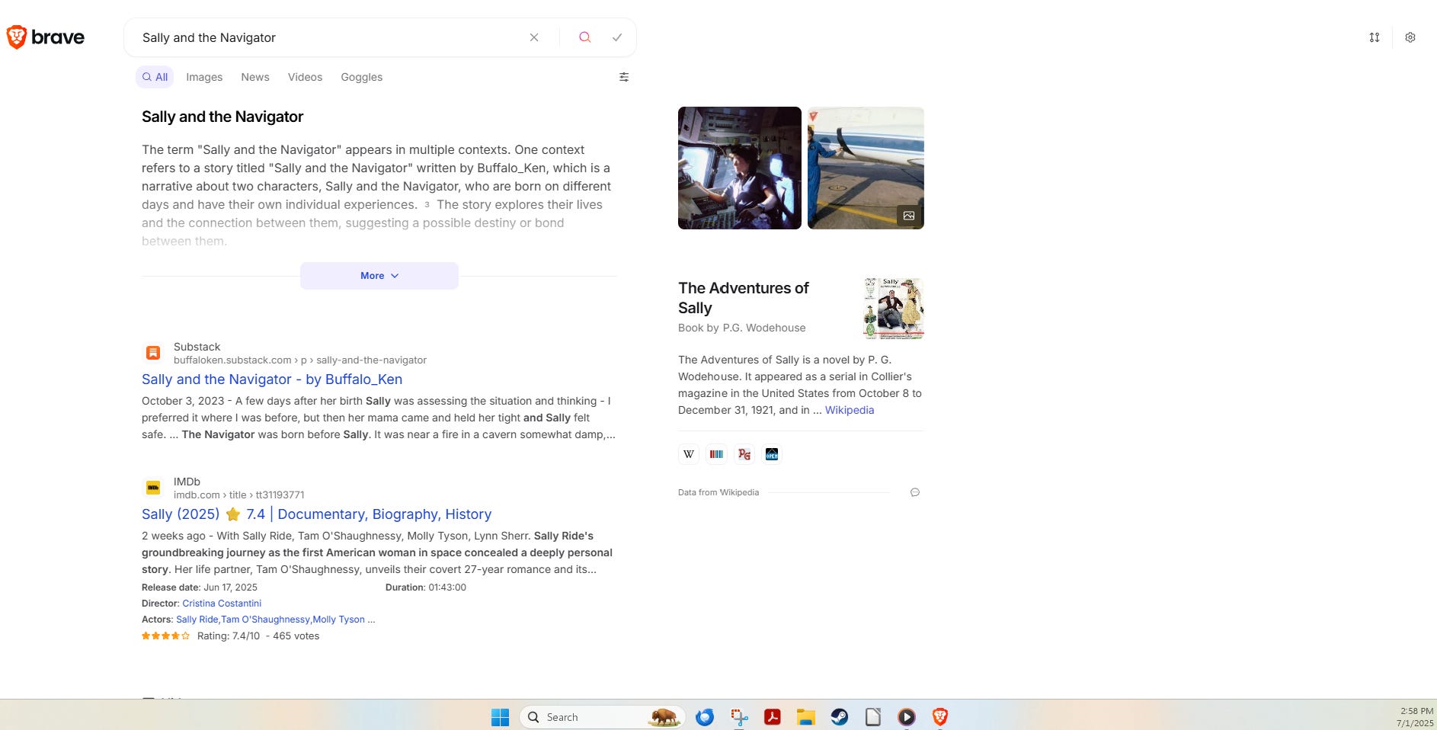Open the media player icon in the taskbar
Viewport: 1437px width, 730px height.
pyautogui.click(x=907, y=717)
